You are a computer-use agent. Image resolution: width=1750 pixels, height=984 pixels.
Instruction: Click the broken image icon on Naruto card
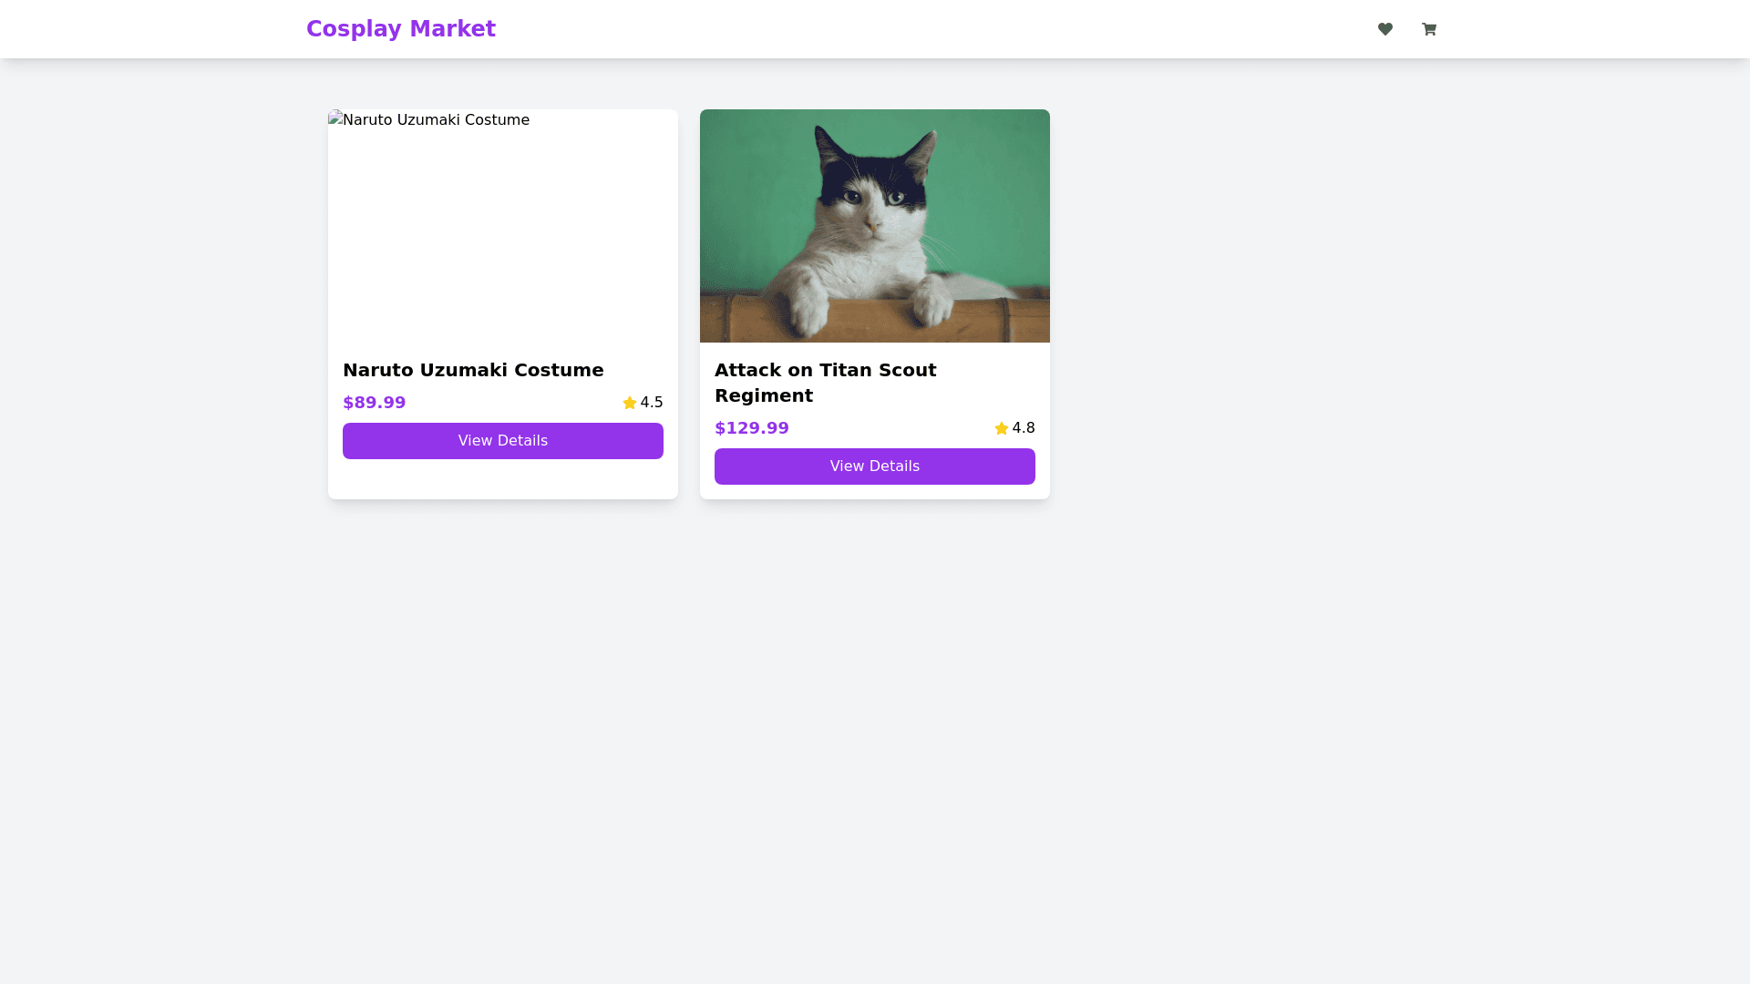335,118
